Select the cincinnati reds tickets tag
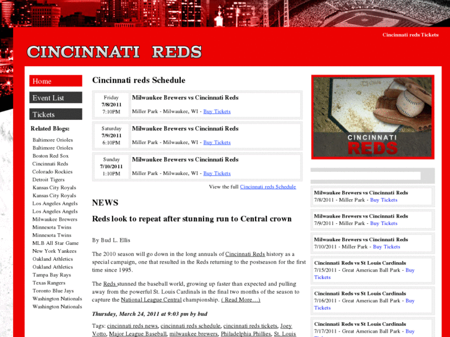 coord(250,326)
